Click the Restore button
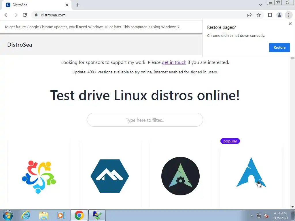Viewport: 295px width, 221px height. (279, 47)
